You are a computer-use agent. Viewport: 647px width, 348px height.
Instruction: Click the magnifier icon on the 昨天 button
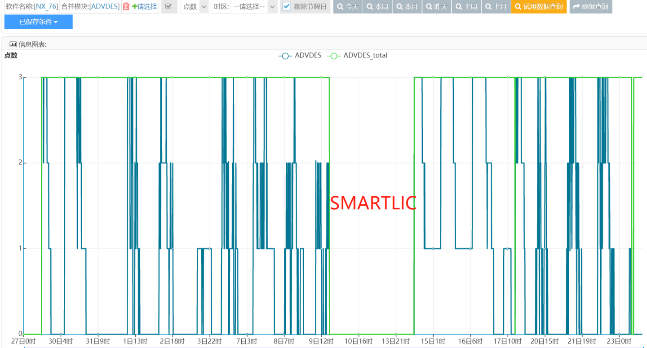click(x=428, y=7)
